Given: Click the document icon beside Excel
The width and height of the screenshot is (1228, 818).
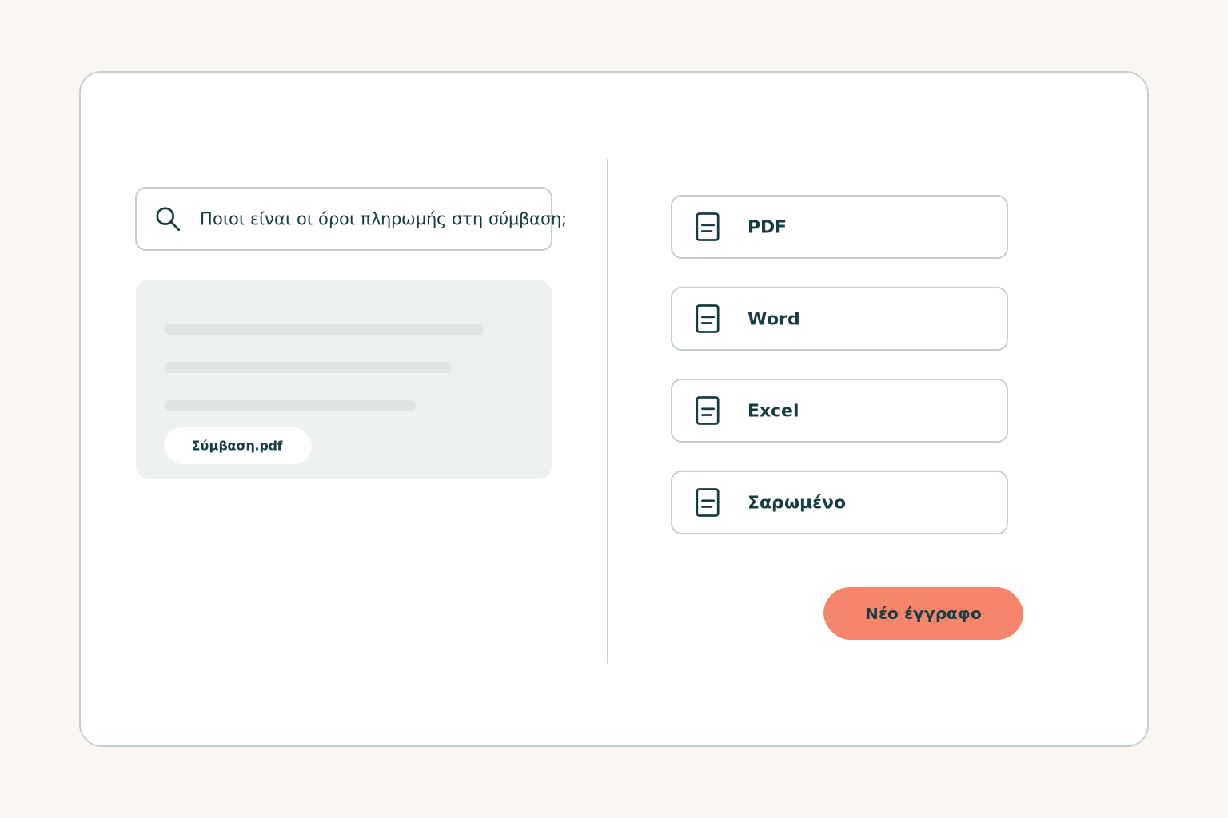Looking at the screenshot, I should coord(708,411).
